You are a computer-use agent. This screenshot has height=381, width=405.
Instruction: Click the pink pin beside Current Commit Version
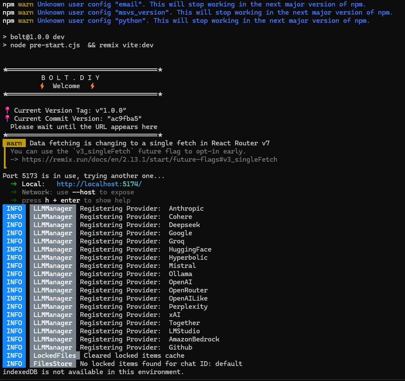(7, 119)
